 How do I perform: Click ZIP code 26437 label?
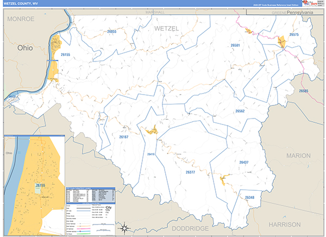pyautogui.click(x=243, y=163)
